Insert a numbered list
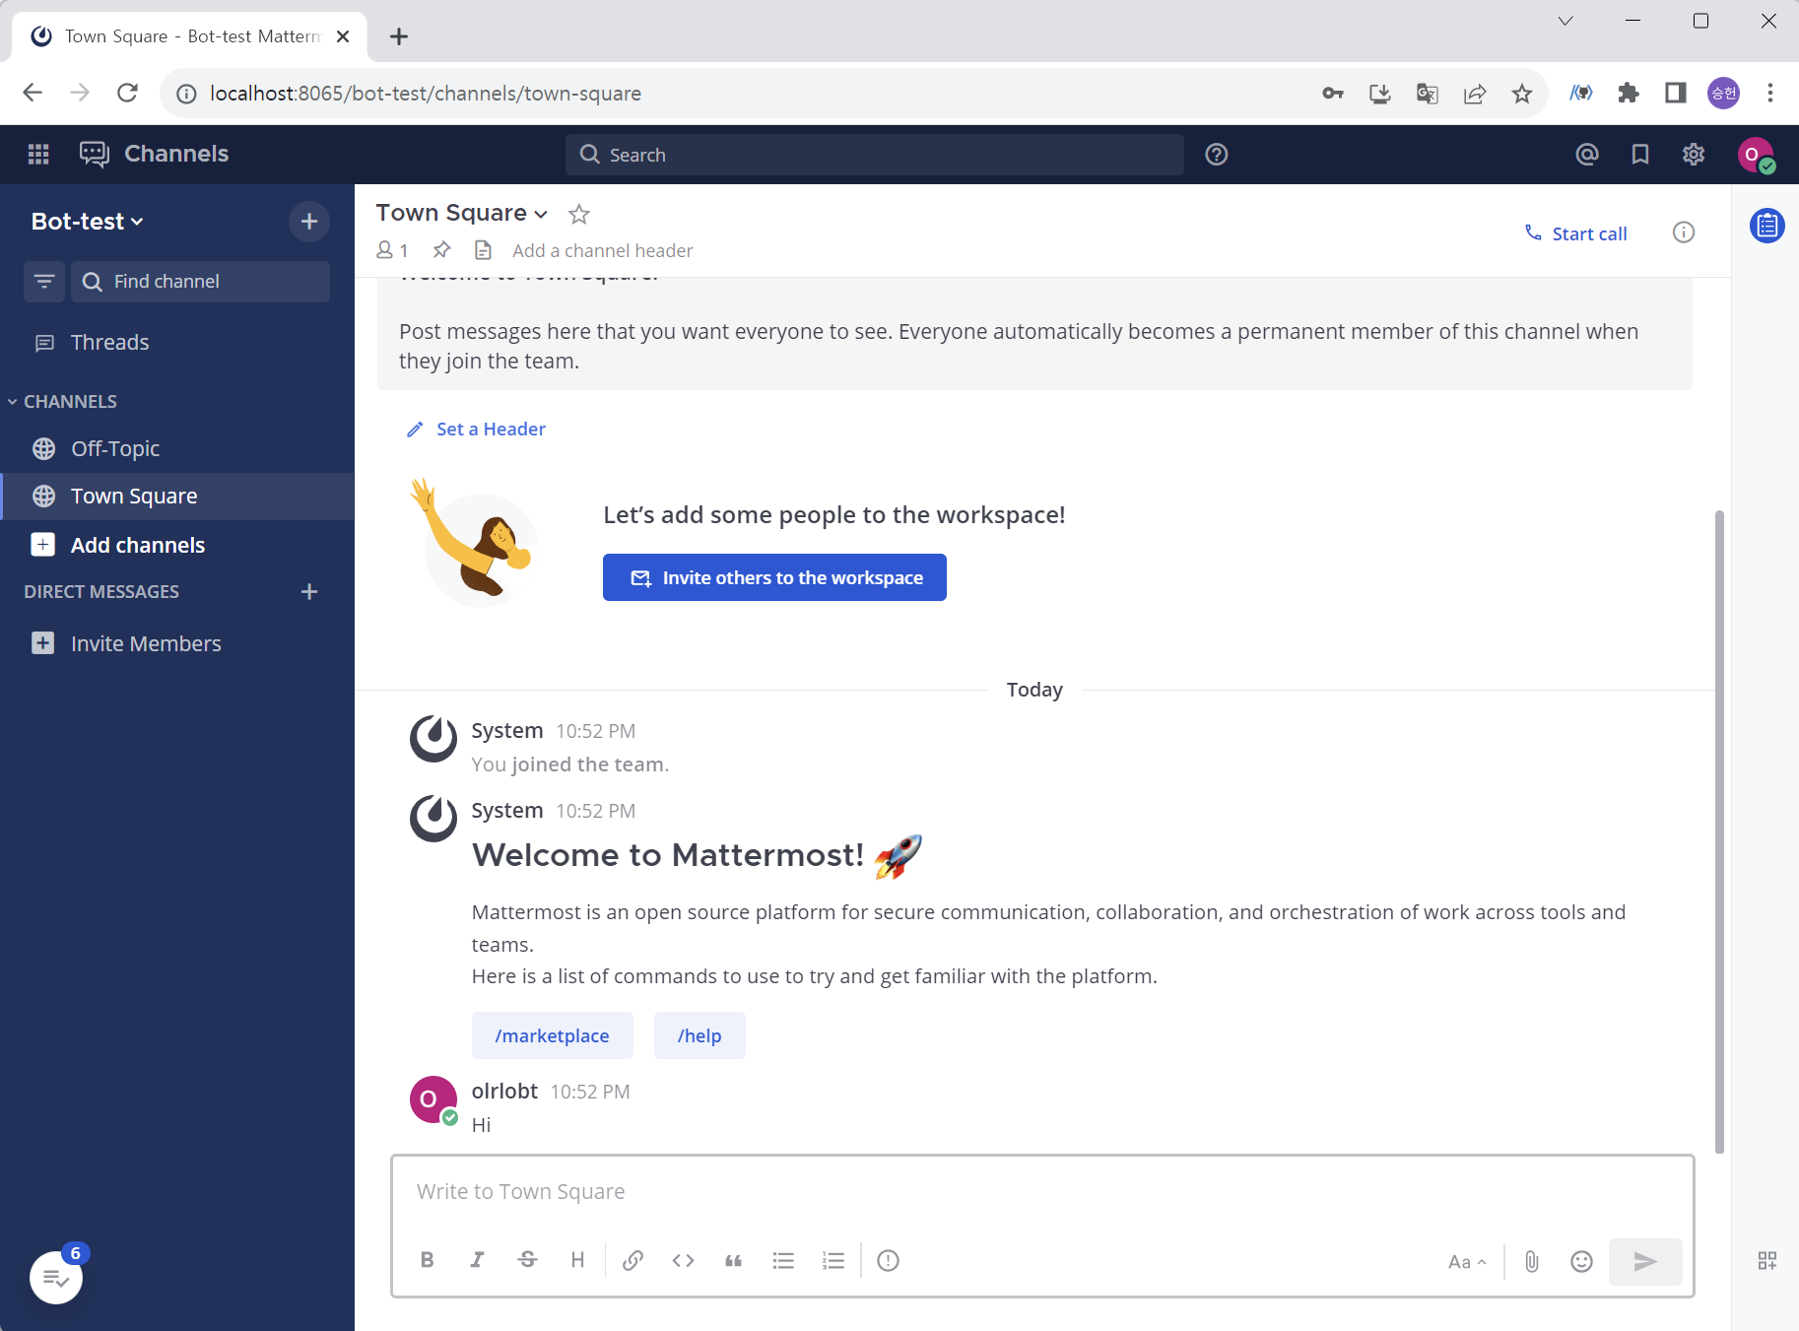The image size is (1799, 1331). [833, 1260]
